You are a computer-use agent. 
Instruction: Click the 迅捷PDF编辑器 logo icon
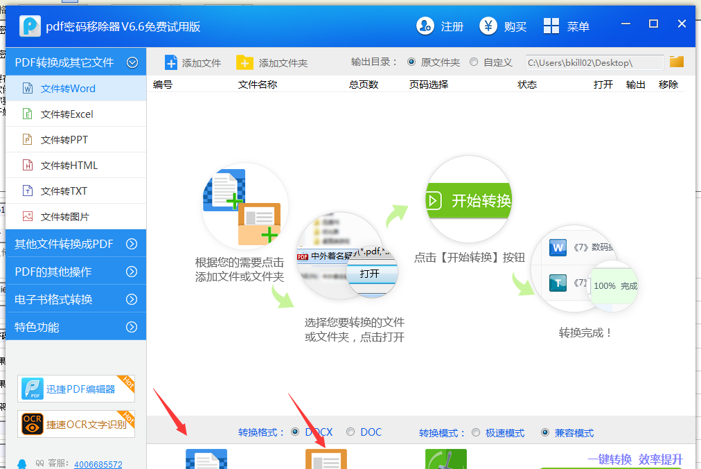[33, 389]
